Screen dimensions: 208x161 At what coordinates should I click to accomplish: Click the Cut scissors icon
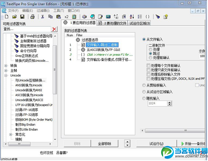pos(43,17)
